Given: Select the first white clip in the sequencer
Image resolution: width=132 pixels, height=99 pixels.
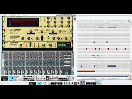Looking at the screenshot, I should [82, 34].
